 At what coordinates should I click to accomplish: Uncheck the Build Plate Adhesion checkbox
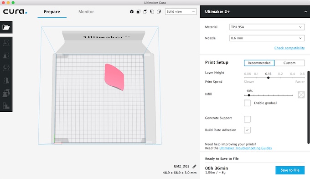coord(247,130)
